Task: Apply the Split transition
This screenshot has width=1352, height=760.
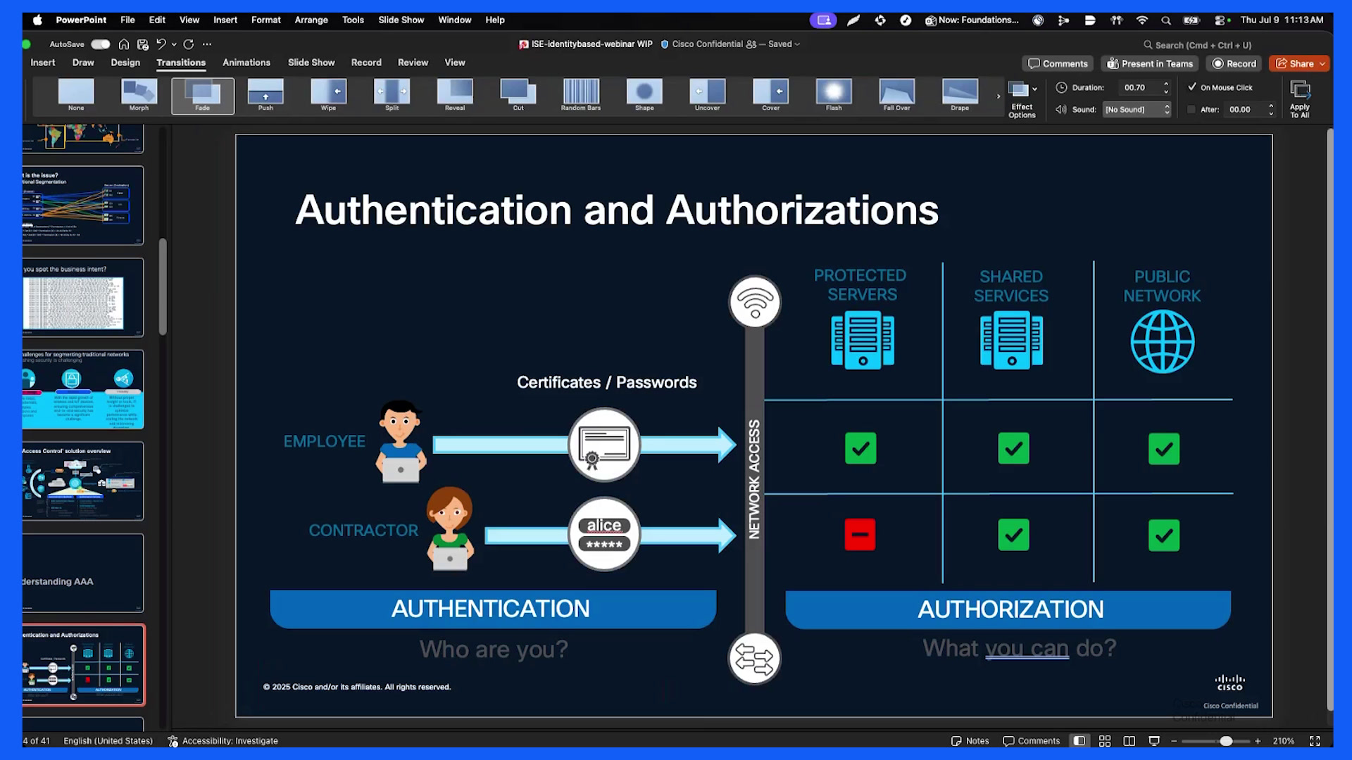Action: (x=392, y=95)
